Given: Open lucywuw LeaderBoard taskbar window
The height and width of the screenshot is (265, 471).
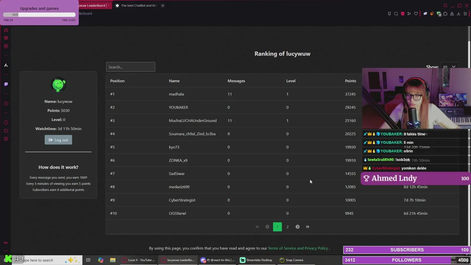Looking at the screenshot, I should point(177,260).
